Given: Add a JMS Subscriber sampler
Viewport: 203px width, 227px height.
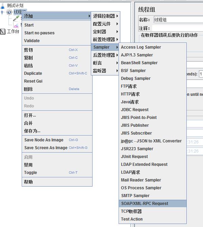Looking at the screenshot, I should tap(153, 133).
